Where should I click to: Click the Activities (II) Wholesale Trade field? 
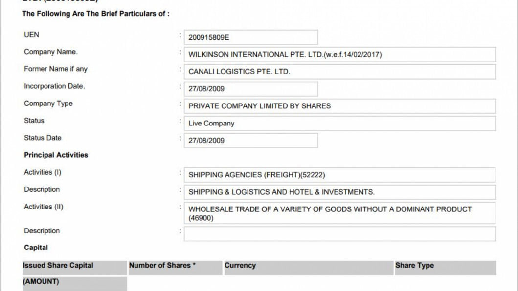339,213
